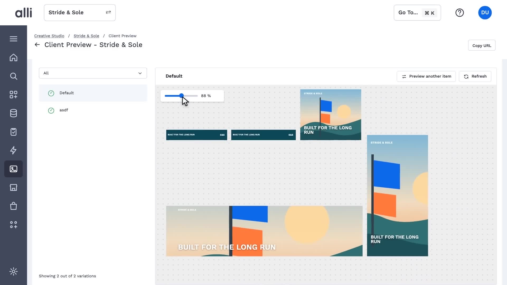Click the Refresh button
507x285 pixels.
pos(475,76)
